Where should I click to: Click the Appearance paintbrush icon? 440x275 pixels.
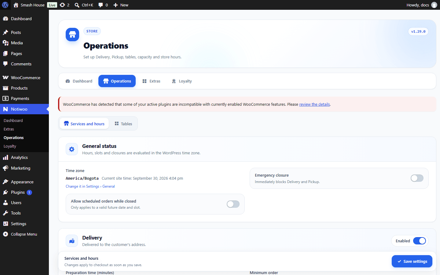[x=5, y=182]
